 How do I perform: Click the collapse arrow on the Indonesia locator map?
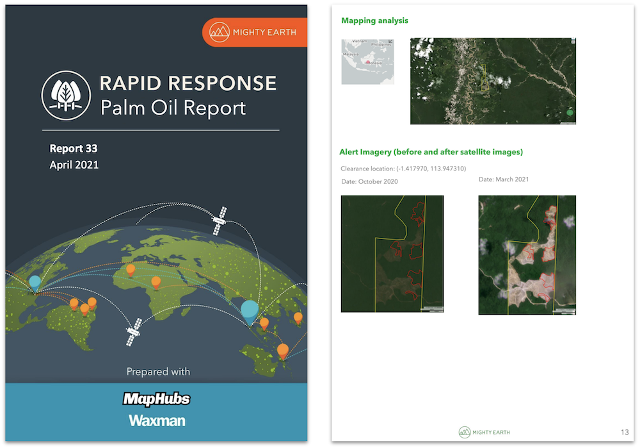[x=390, y=42]
